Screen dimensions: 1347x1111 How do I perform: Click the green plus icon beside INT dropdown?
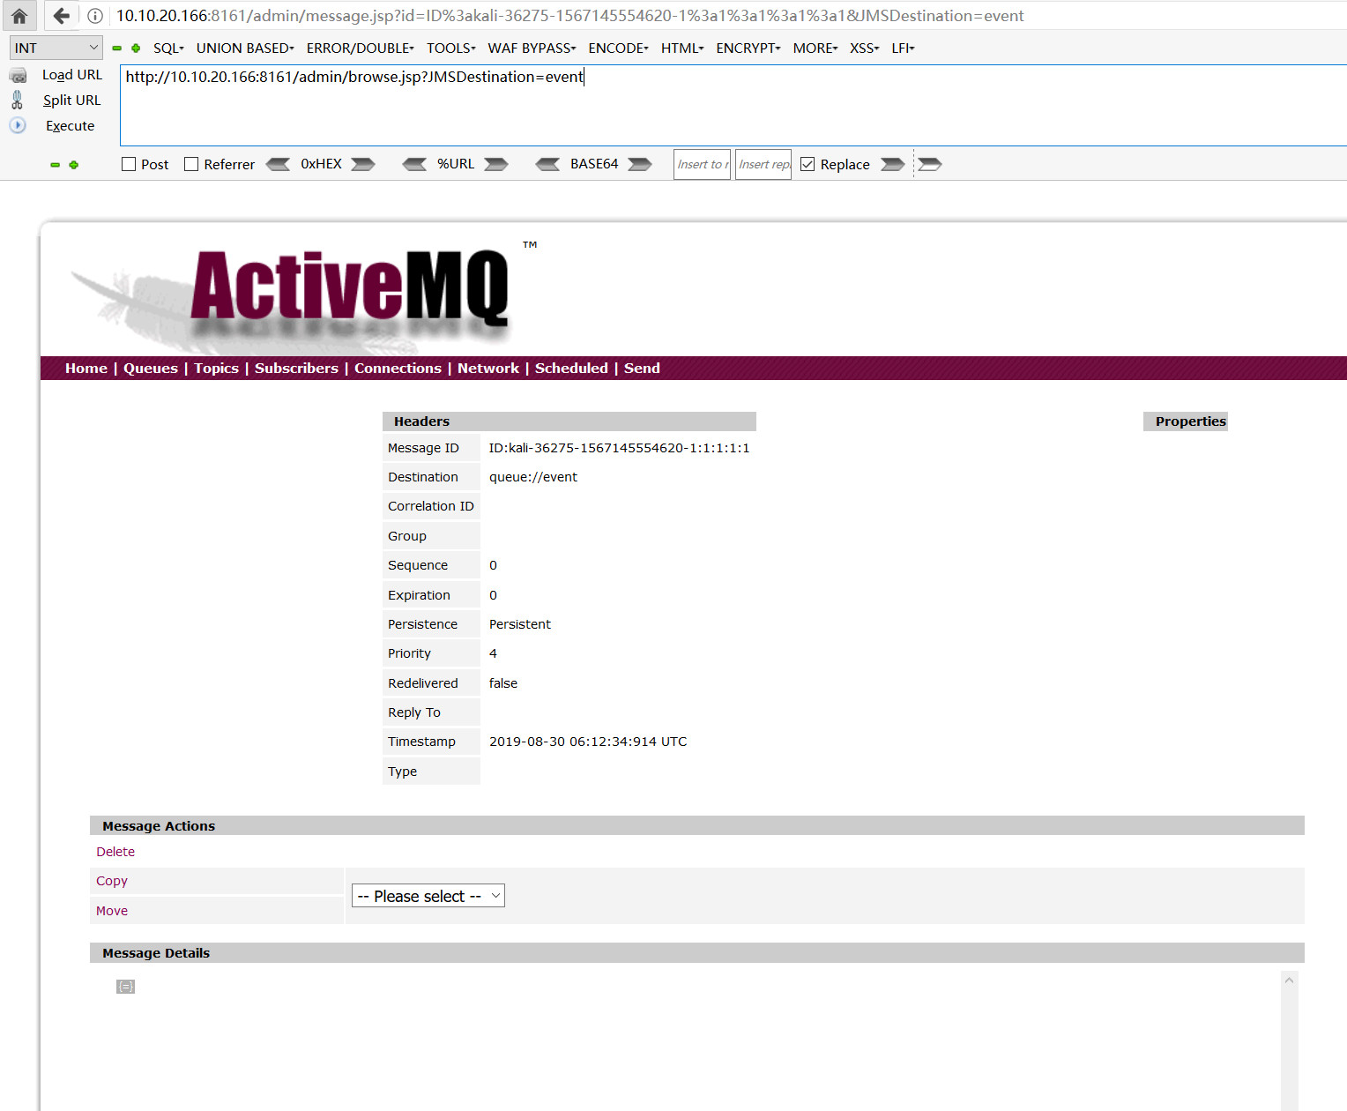pyautogui.click(x=136, y=48)
